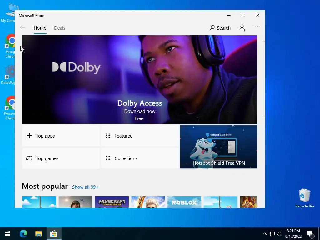Select the My Computer desktop icon
The image size is (320, 240).
point(8,13)
